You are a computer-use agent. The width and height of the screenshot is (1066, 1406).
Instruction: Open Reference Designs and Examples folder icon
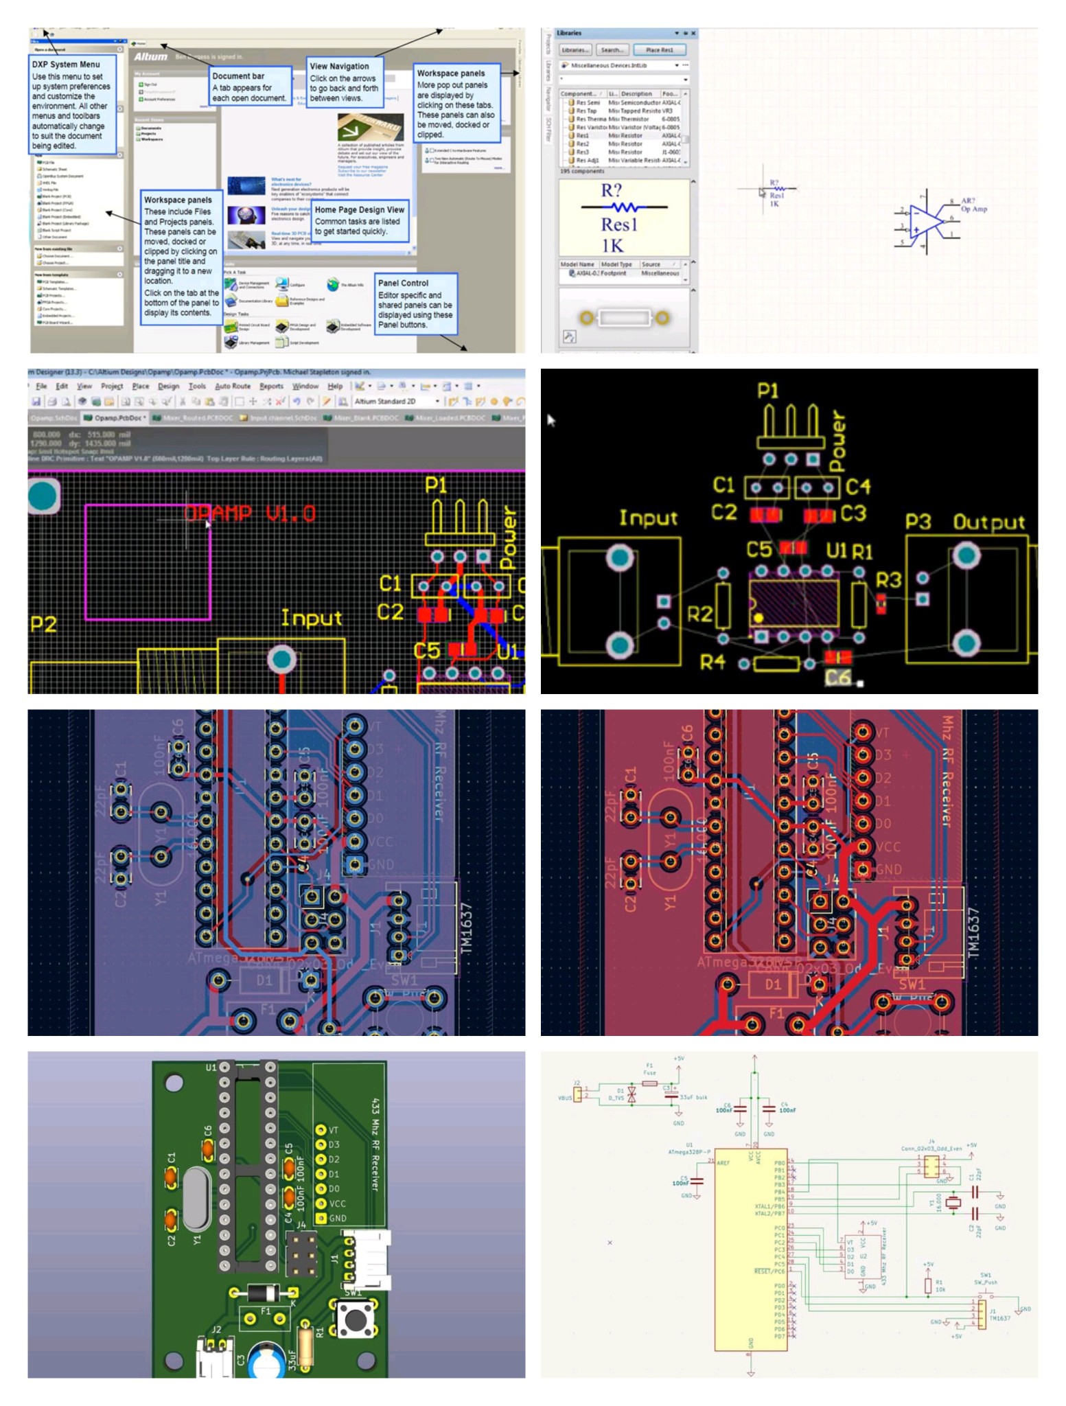pos(281,301)
